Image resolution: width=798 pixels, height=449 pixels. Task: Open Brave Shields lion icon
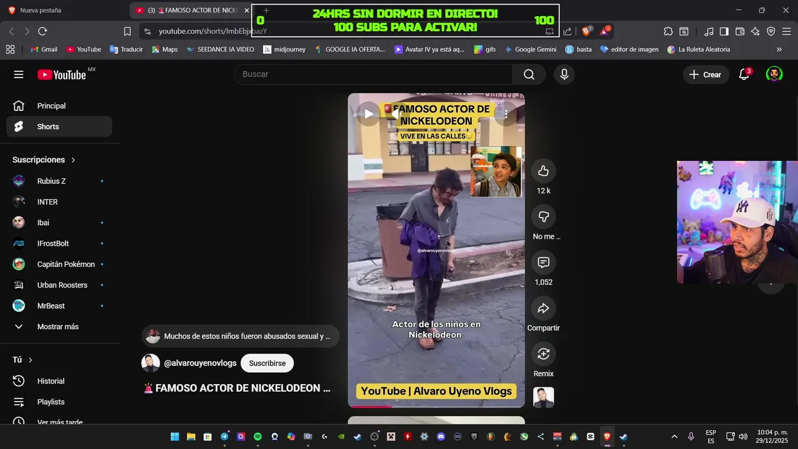pyautogui.click(x=587, y=31)
